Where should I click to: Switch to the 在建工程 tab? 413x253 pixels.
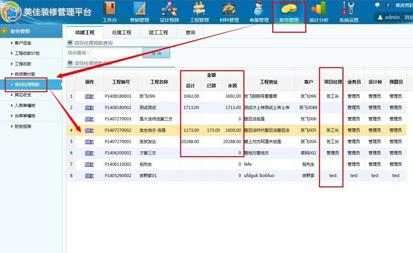122,32
